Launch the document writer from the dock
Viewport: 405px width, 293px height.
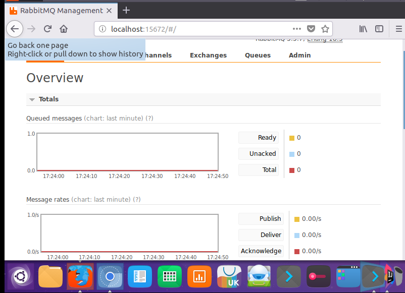[x=140, y=276]
